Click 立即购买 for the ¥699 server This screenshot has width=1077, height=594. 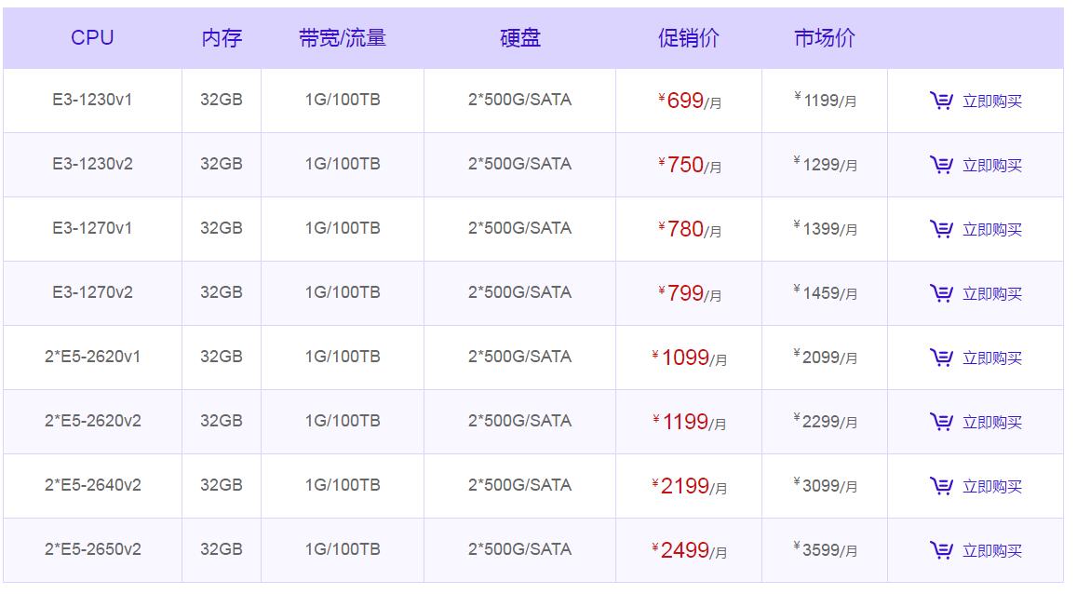[x=991, y=101]
